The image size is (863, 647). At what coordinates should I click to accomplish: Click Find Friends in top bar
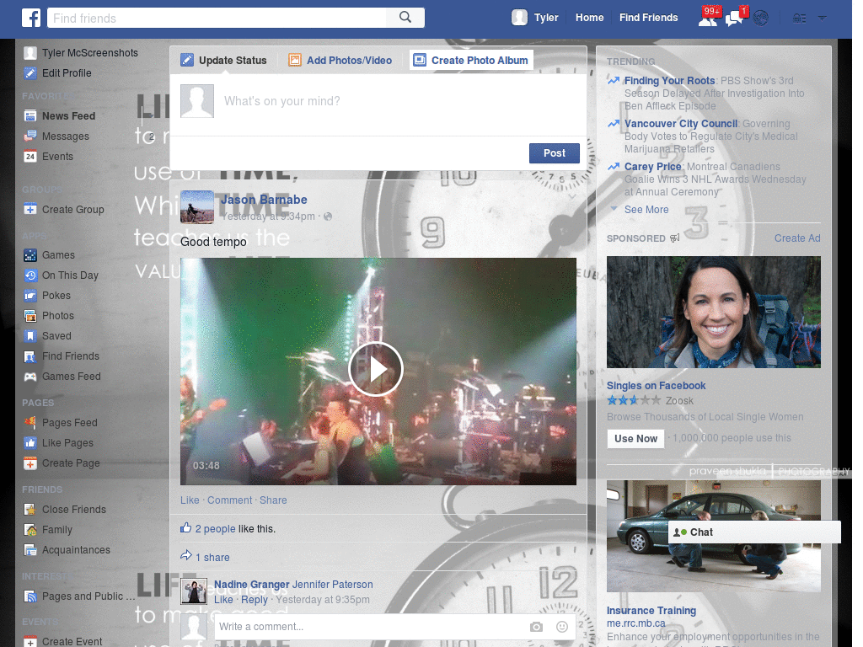pyautogui.click(x=648, y=18)
